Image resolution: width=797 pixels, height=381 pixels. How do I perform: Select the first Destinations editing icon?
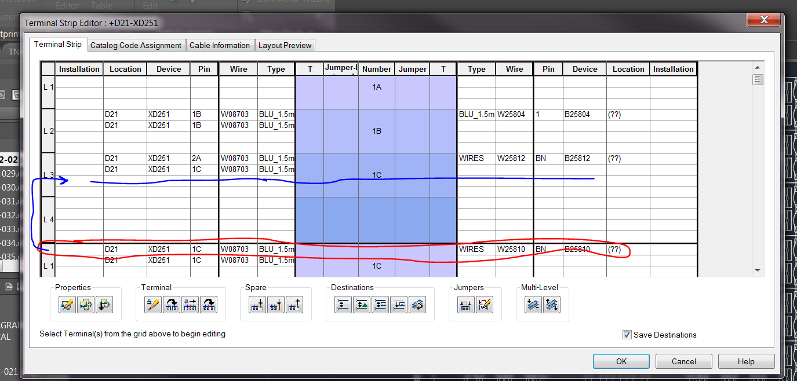(x=342, y=304)
